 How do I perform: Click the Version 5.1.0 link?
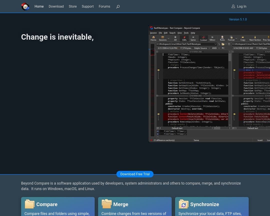238,19
